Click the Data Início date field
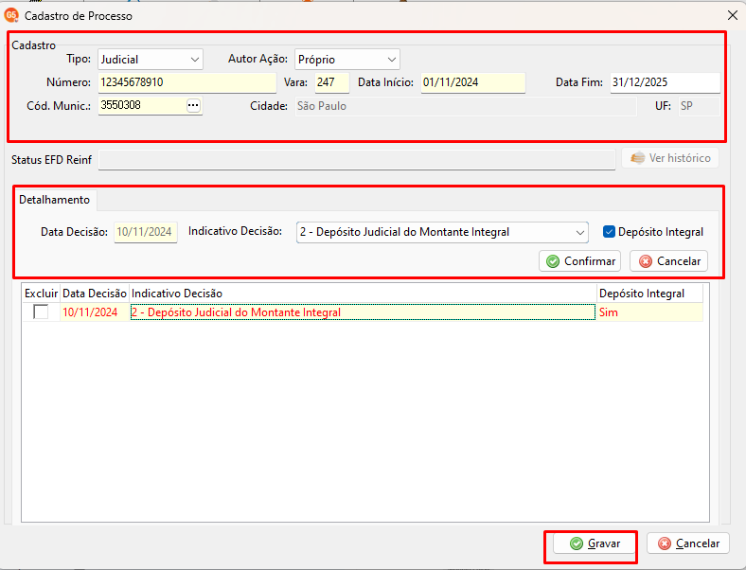The height and width of the screenshot is (570, 746). click(x=473, y=82)
